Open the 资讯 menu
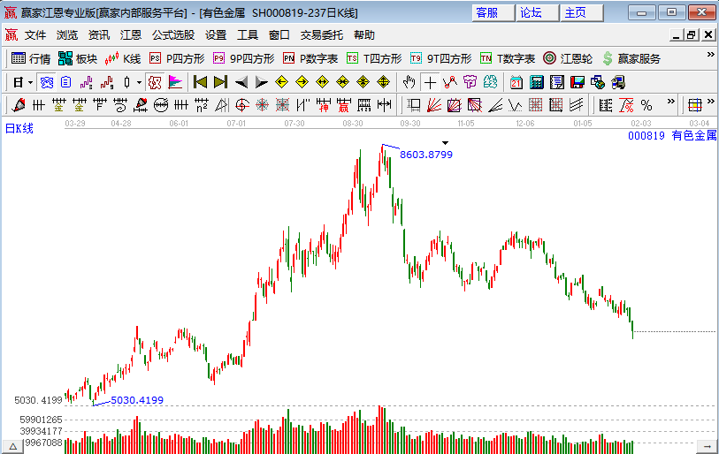Image resolution: width=719 pixels, height=454 pixels. [99, 34]
